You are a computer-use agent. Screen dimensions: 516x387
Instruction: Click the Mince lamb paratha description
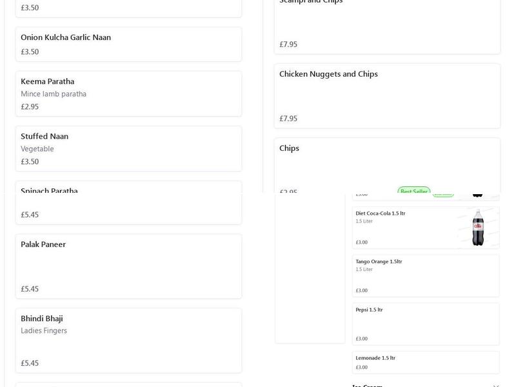(x=54, y=94)
